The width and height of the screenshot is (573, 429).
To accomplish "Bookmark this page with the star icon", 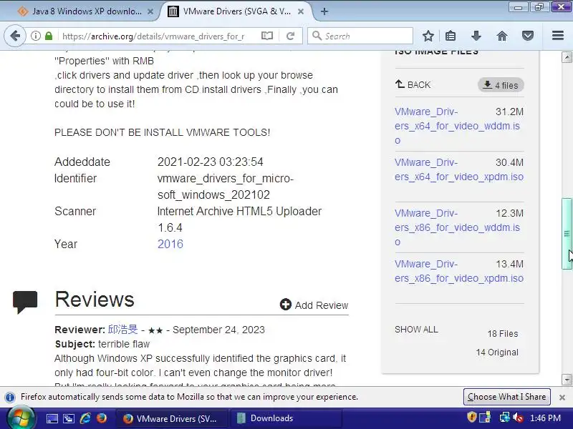I will pyautogui.click(x=428, y=36).
